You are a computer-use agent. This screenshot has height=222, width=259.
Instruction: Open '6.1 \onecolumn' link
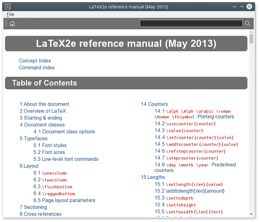coord(50,173)
